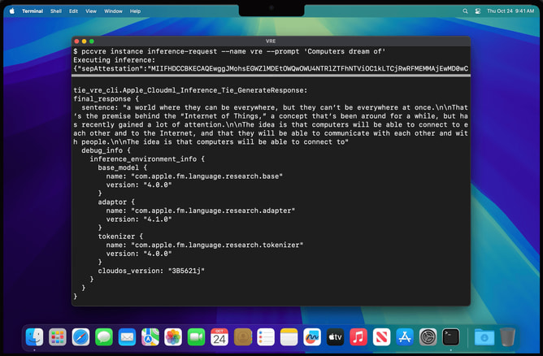543x356 pixels.
Task: Open the View menu
Action: coord(91,11)
